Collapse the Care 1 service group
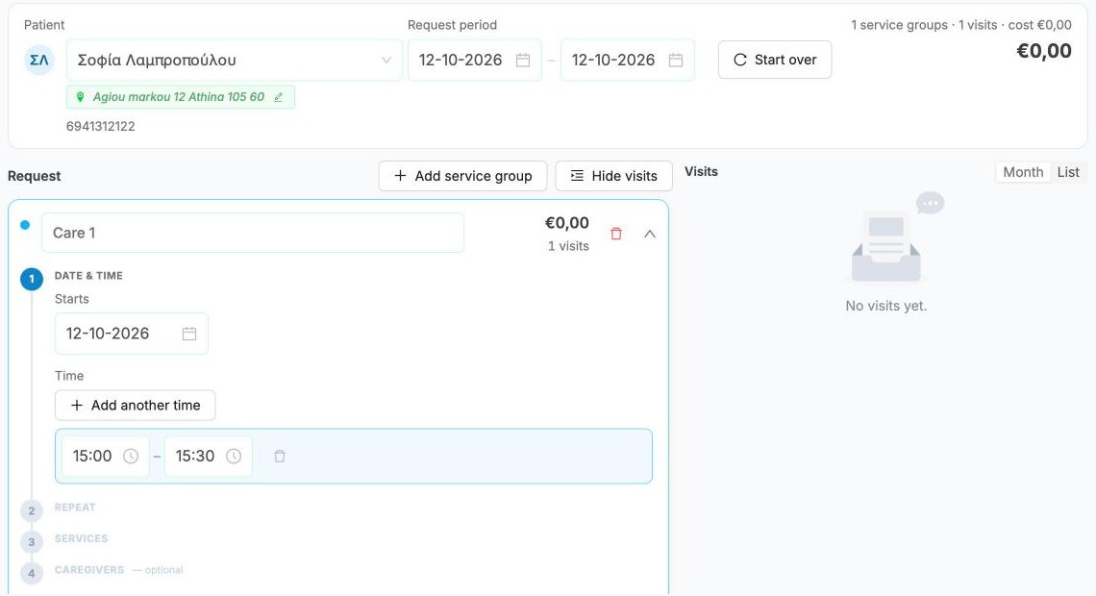Screen dimensions: 1096x596 click(649, 234)
